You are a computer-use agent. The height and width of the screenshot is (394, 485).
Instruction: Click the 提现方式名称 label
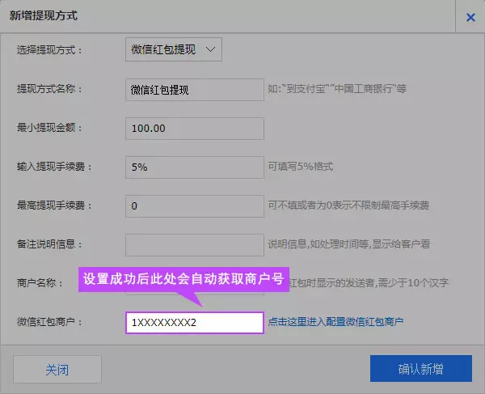point(49,89)
